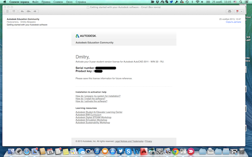The height and width of the screenshot is (157, 252).
Task: Launch Google Chrome from the Dock
Action: click(175, 152)
